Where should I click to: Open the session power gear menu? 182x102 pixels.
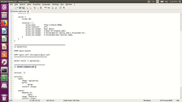coord(180,1)
